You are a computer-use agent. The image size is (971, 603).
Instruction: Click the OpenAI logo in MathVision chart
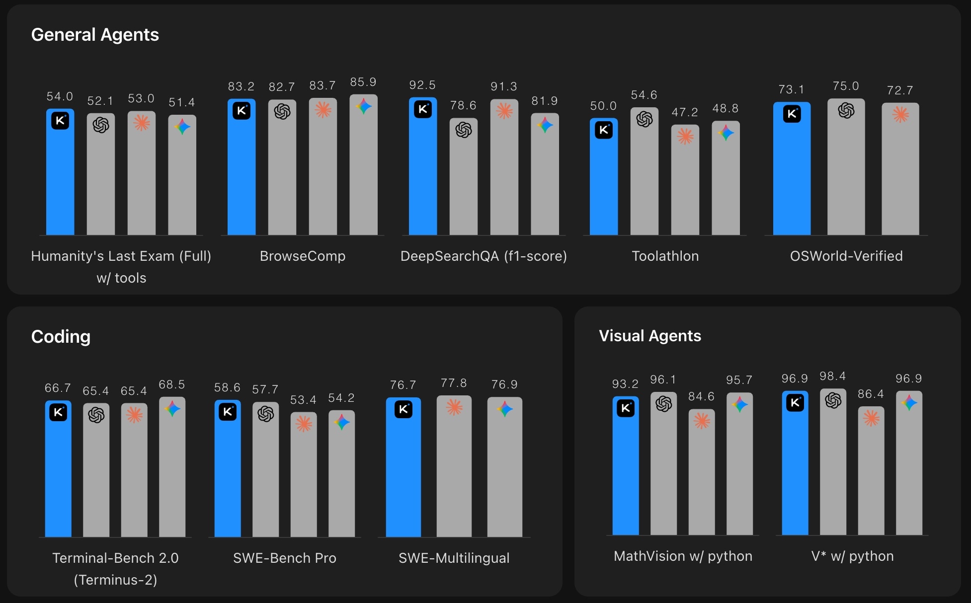(x=663, y=404)
